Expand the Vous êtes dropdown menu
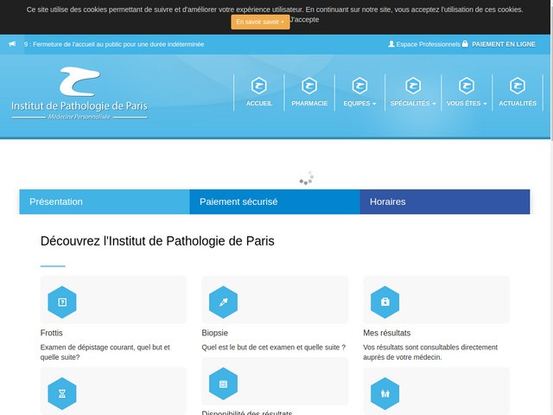The width and height of the screenshot is (553, 415). tap(467, 104)
